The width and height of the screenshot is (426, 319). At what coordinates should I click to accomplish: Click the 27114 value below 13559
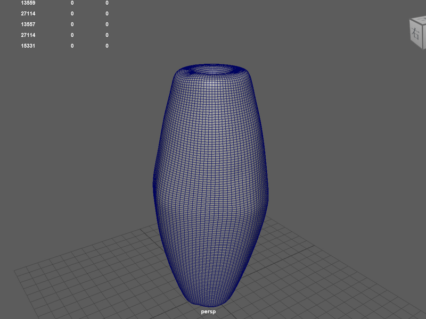pyautogui.click(x=28, y=14)
